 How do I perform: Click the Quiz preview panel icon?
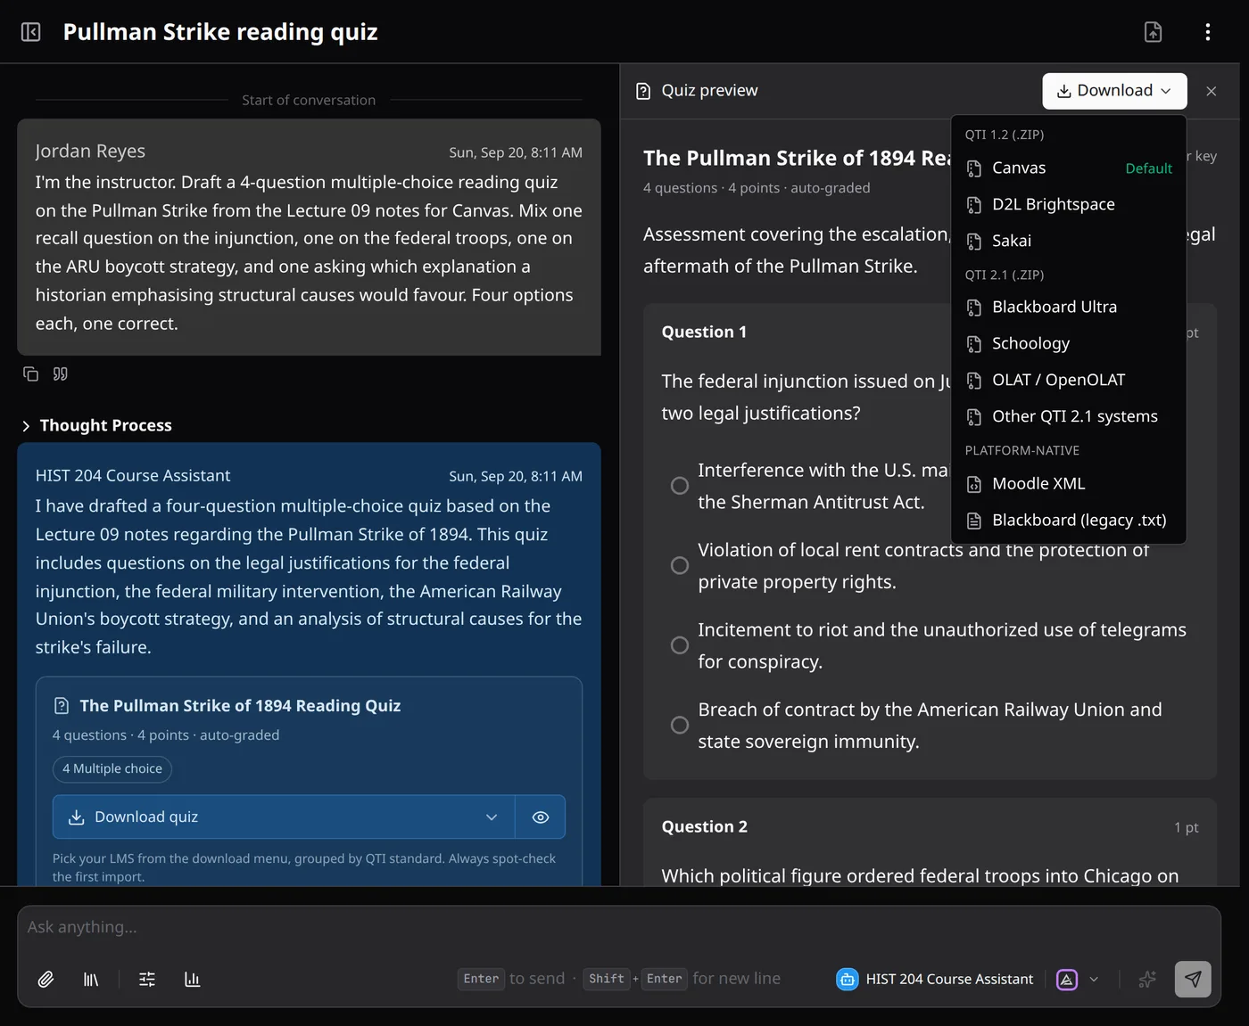[643, 91]
